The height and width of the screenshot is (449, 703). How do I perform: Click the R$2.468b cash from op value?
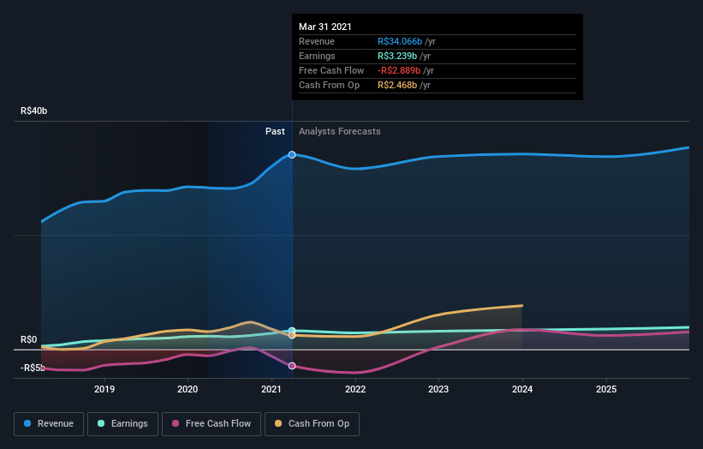pyautogui.click(x=397, y=85)
